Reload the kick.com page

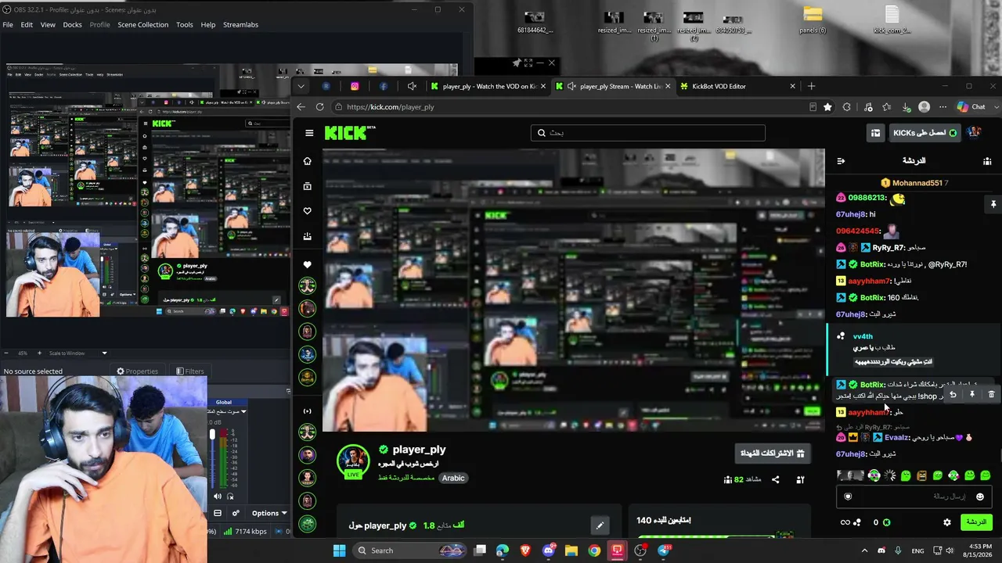[319, 107]
